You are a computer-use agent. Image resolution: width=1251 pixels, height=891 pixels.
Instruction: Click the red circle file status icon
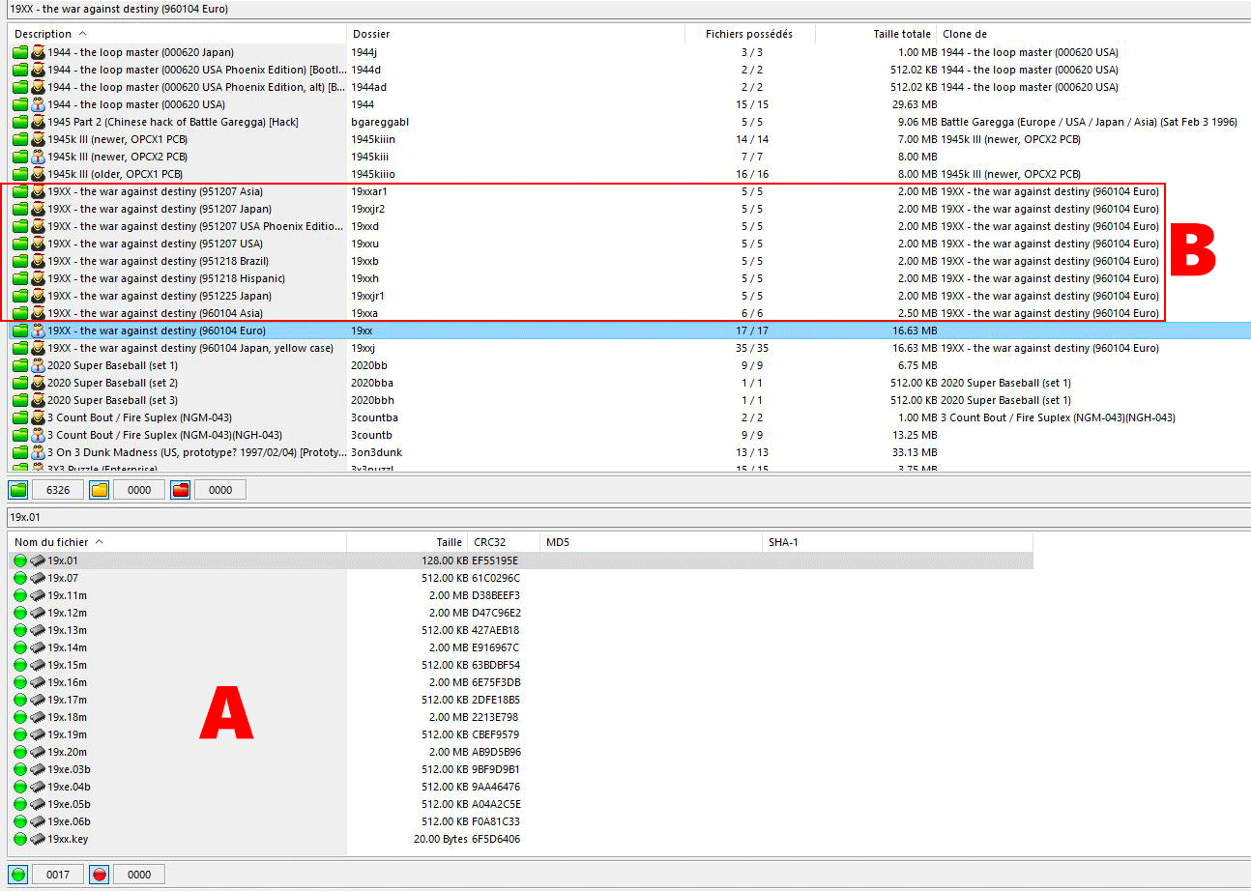[x=100, y=875]
